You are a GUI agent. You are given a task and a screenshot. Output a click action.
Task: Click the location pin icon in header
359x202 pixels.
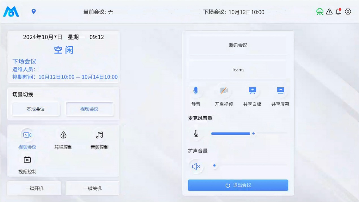pyautogui.click(x=34, y=11)
